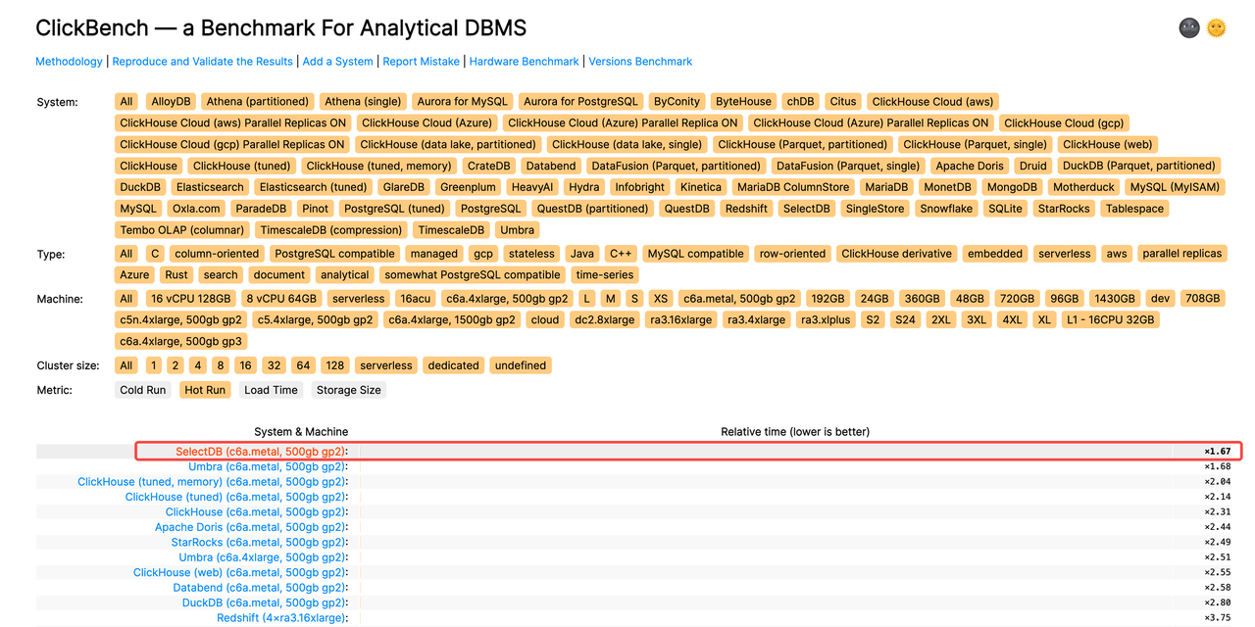Toggle the dedicated cluster size filter
The height and width of the screenshot is (627, 1255).
[454, 366]
